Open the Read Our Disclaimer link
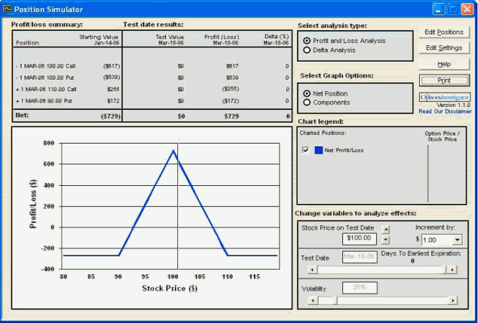The image size is (478, 323). tap(445, 112)
